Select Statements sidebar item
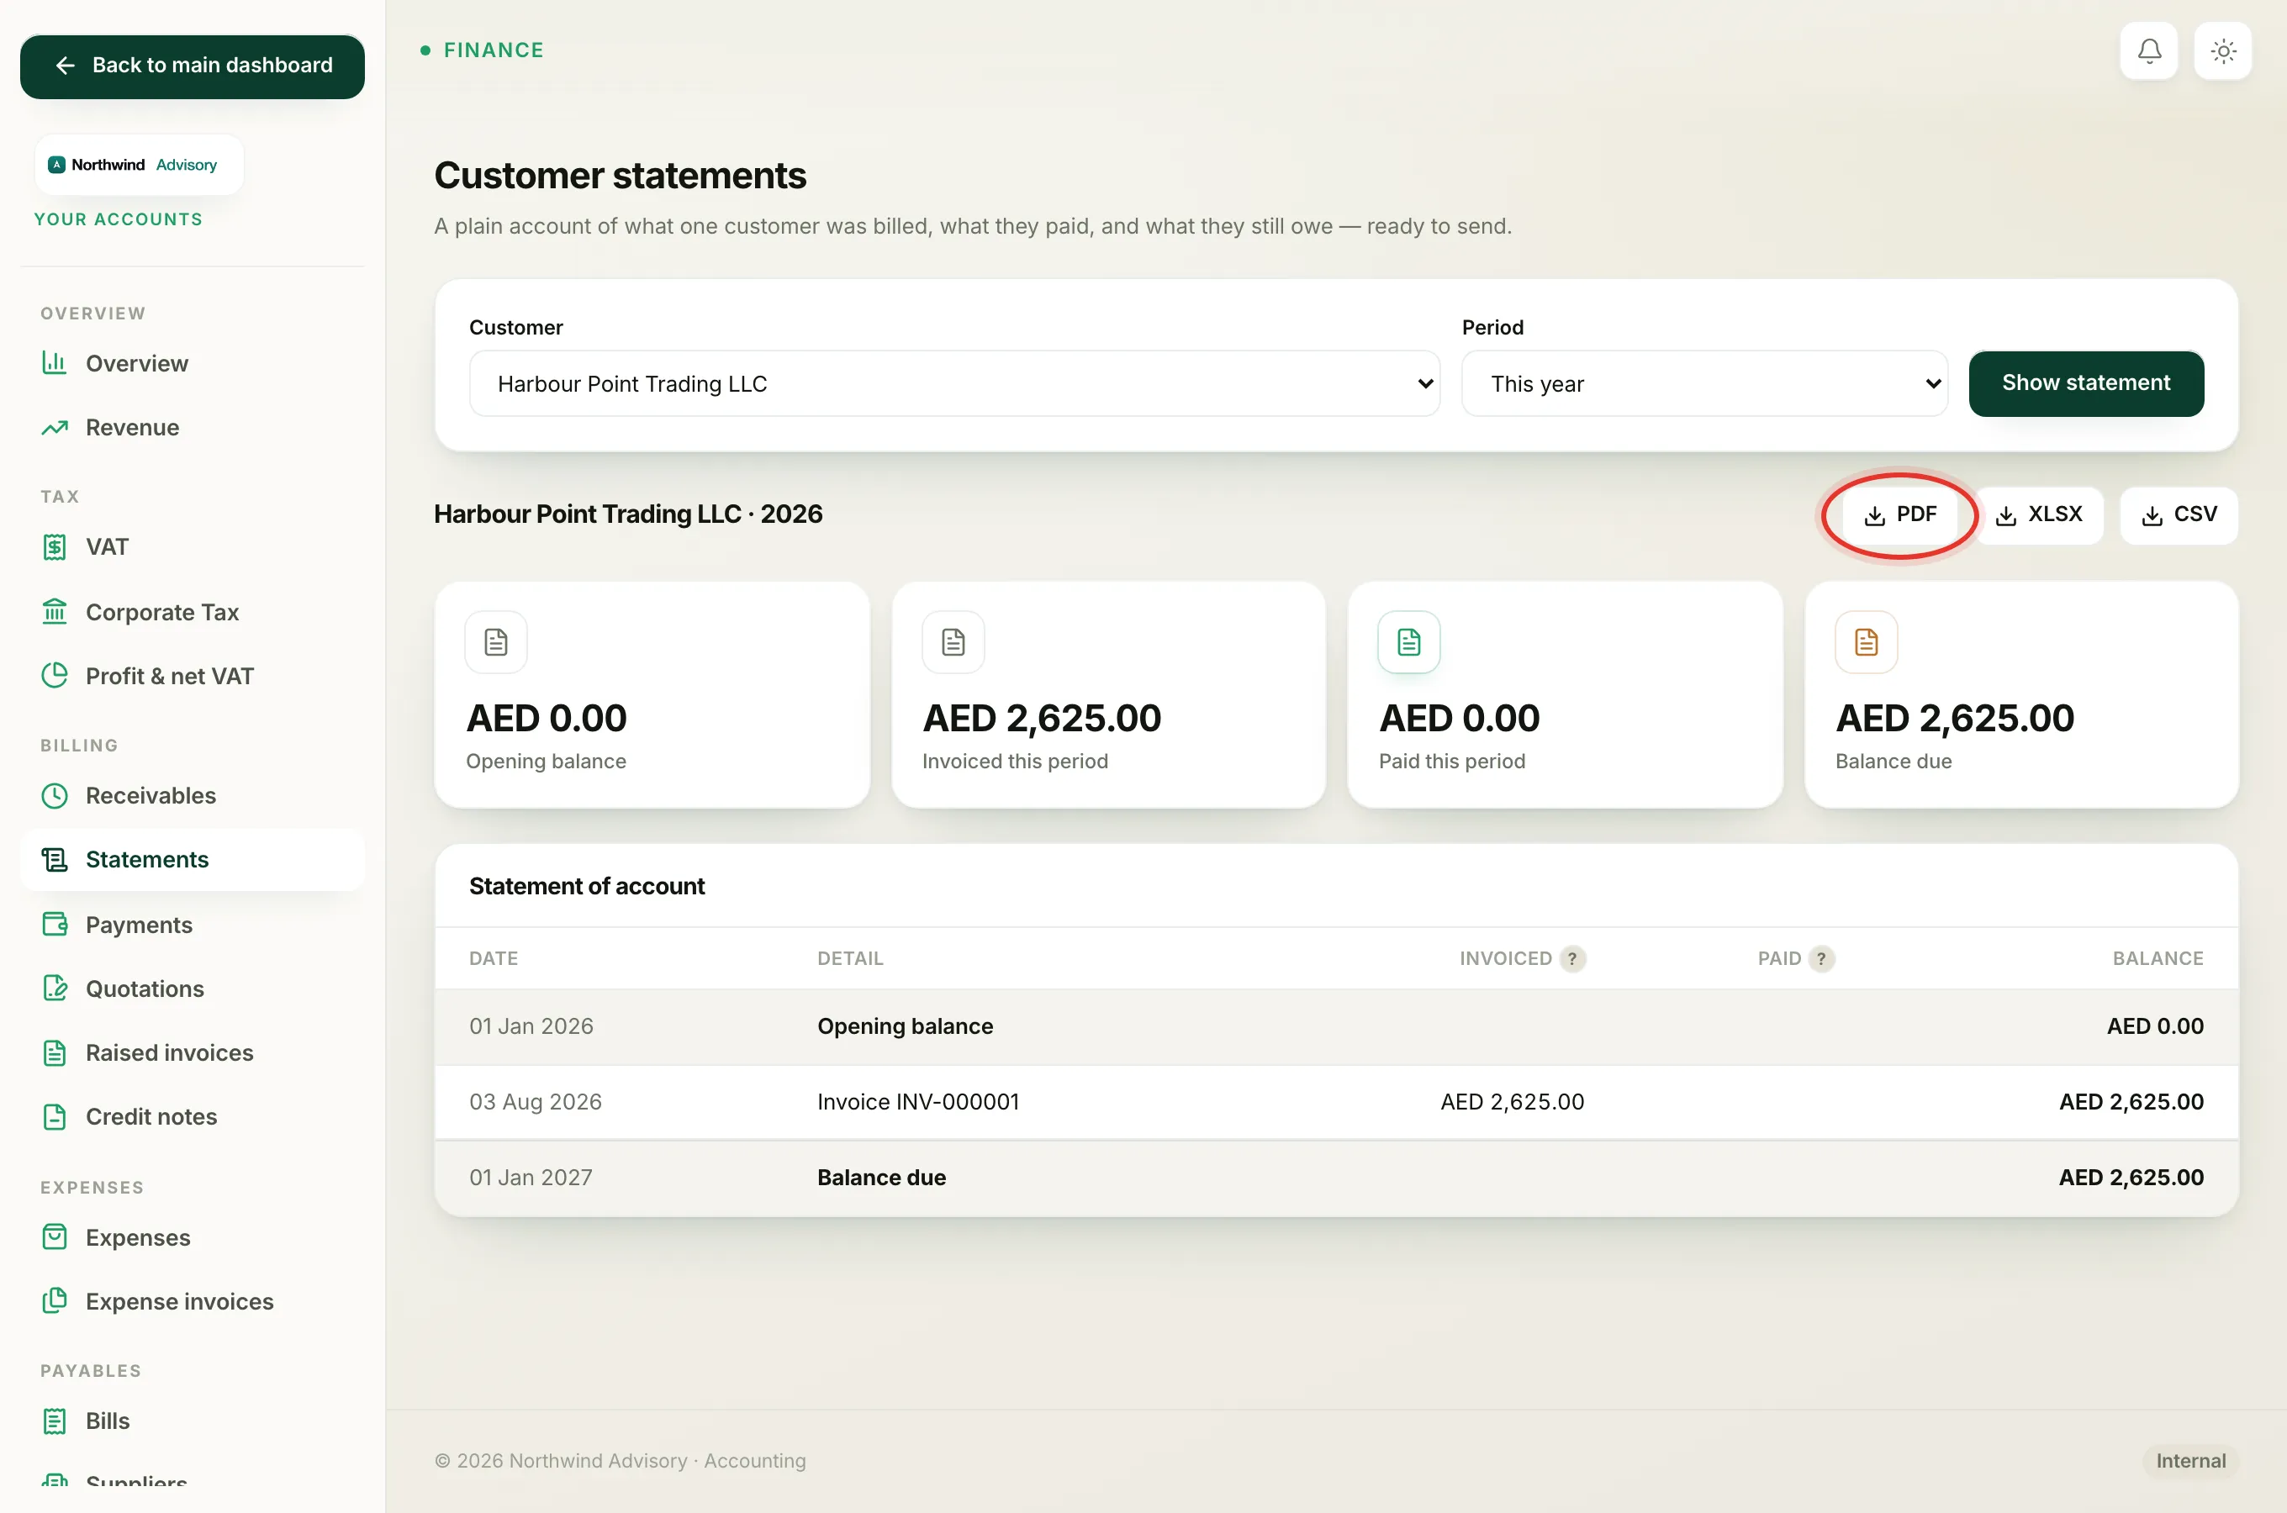Screen dimensions: 2287x1513 (x=192, y=859)
